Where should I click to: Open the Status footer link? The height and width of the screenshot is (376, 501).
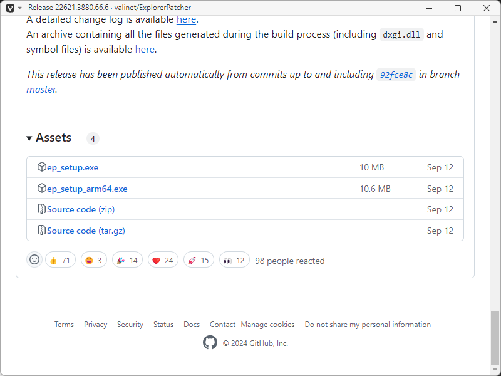point(163,325)
